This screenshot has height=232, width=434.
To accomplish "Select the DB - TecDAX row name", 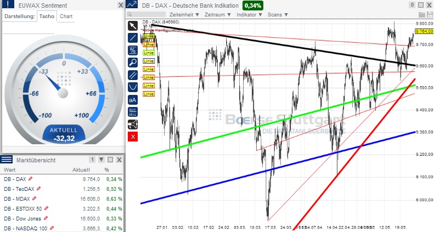I will pos(19,189).
